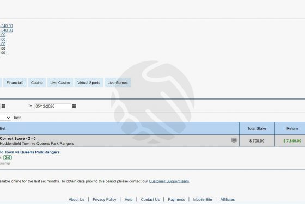305x204 pixels.
Task: Click the second 340.00 balance link
Action: click(7, 30)
